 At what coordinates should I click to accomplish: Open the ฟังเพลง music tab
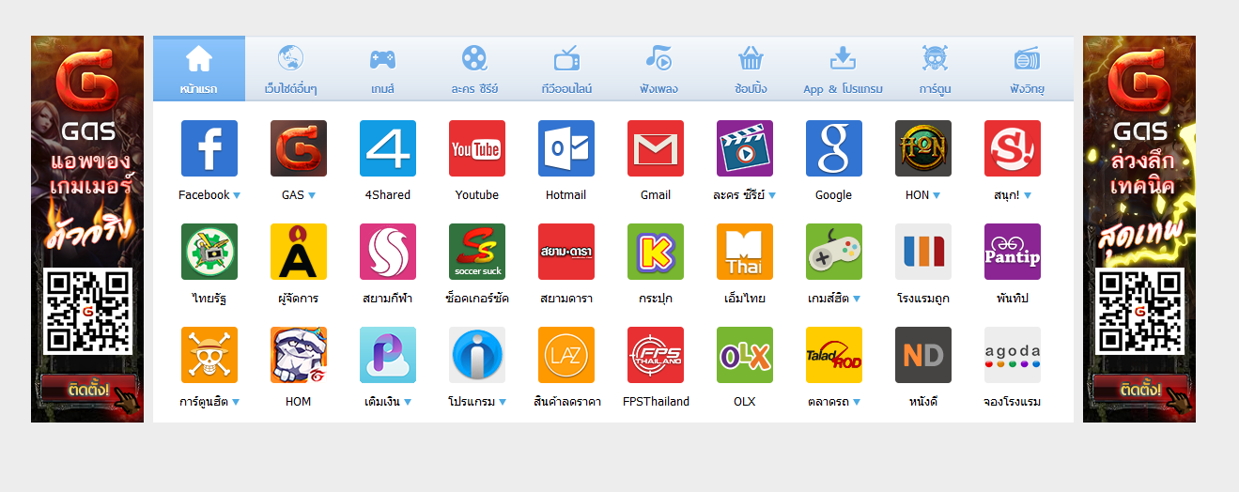pos(658,69)
